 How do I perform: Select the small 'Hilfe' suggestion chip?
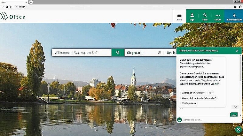(x=211, y=93)
